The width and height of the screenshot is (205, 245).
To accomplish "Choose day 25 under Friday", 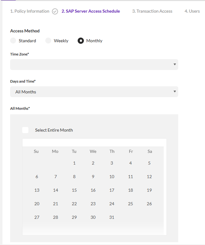I will tap(131, 204).
